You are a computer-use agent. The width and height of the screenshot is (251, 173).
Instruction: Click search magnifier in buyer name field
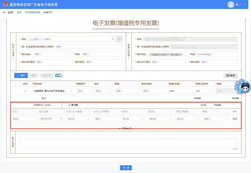113,39
